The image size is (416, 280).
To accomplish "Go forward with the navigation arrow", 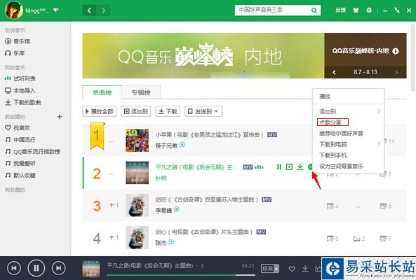I will [x=103, y=10].
